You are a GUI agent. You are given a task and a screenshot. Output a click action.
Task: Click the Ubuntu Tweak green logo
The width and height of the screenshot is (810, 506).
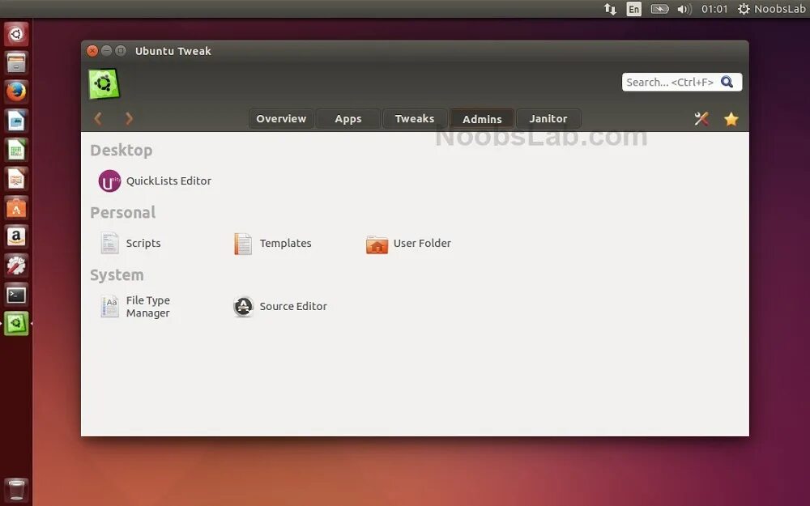(x=104, y=83)
